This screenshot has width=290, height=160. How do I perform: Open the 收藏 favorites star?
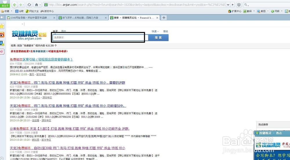click(5, 11)
